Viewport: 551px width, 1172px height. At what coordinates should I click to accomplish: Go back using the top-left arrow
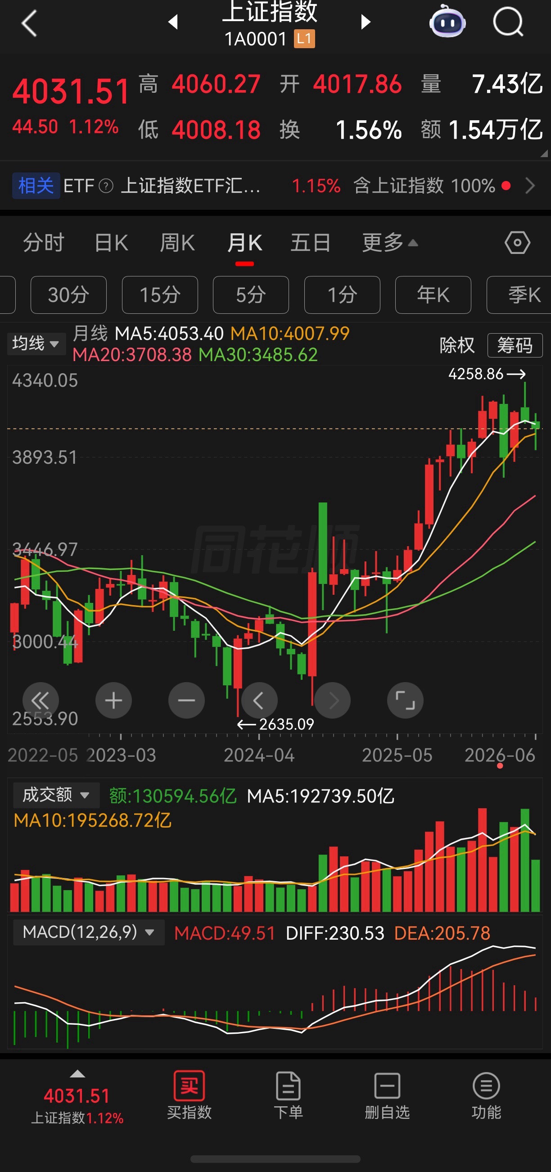point(29,23)
